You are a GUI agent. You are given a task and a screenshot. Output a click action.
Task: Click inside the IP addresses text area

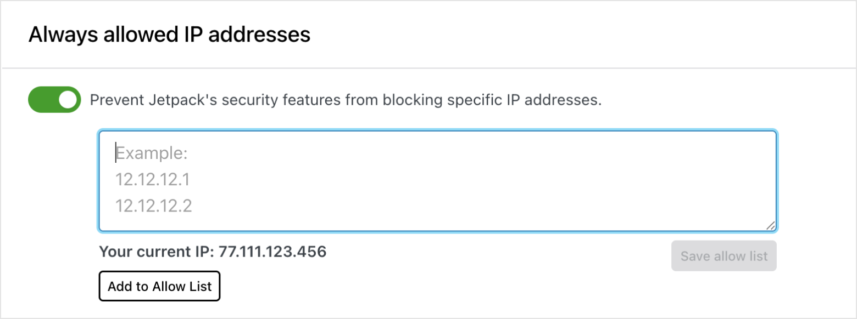pos(437,181)
